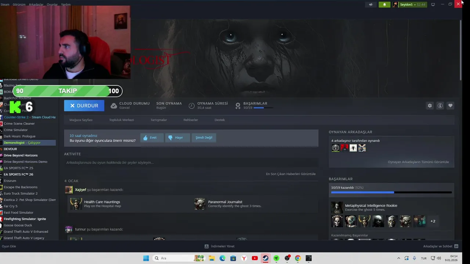The image size is (470, 264).
Task: Click the thumbs-down Hayır button
Action: point(177,137)
